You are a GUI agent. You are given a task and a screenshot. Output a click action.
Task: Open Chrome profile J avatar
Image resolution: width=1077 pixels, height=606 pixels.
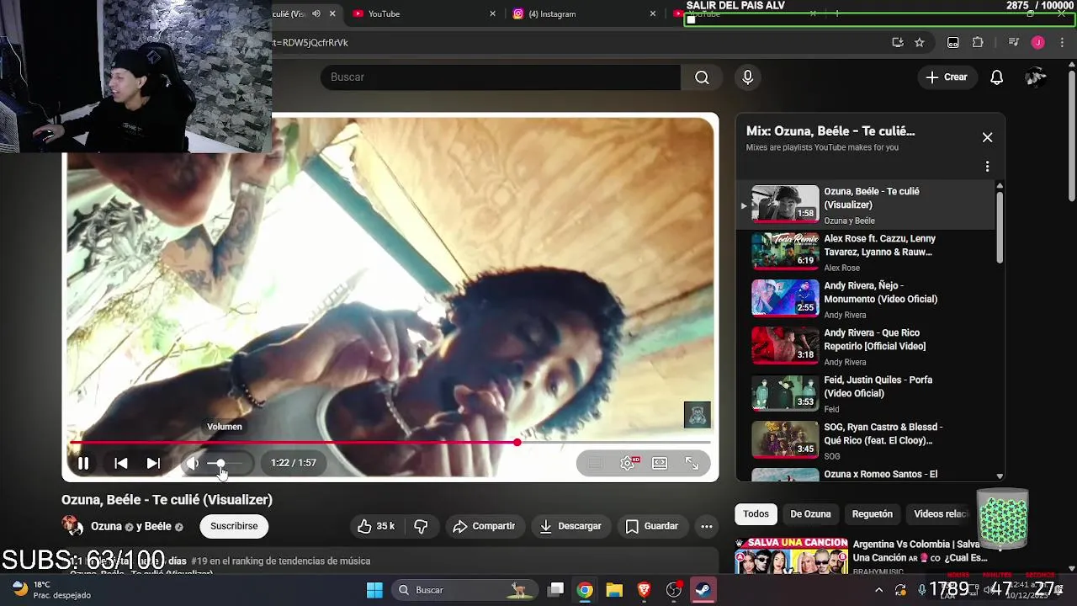(x=1038, y=42)
